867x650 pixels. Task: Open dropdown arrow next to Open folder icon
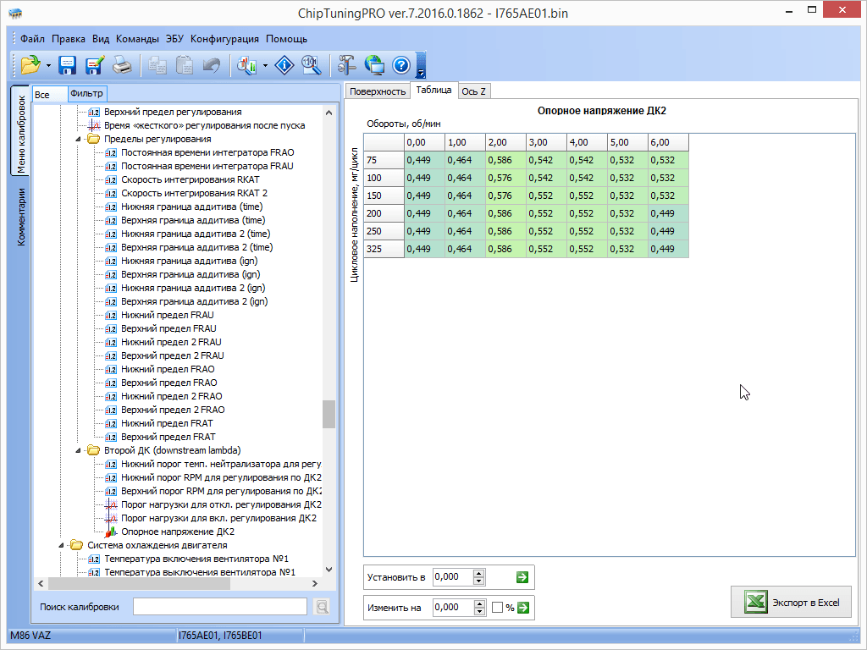click(49, 65)
